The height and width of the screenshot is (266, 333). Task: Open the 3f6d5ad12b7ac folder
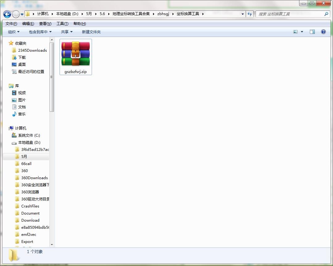32,150
